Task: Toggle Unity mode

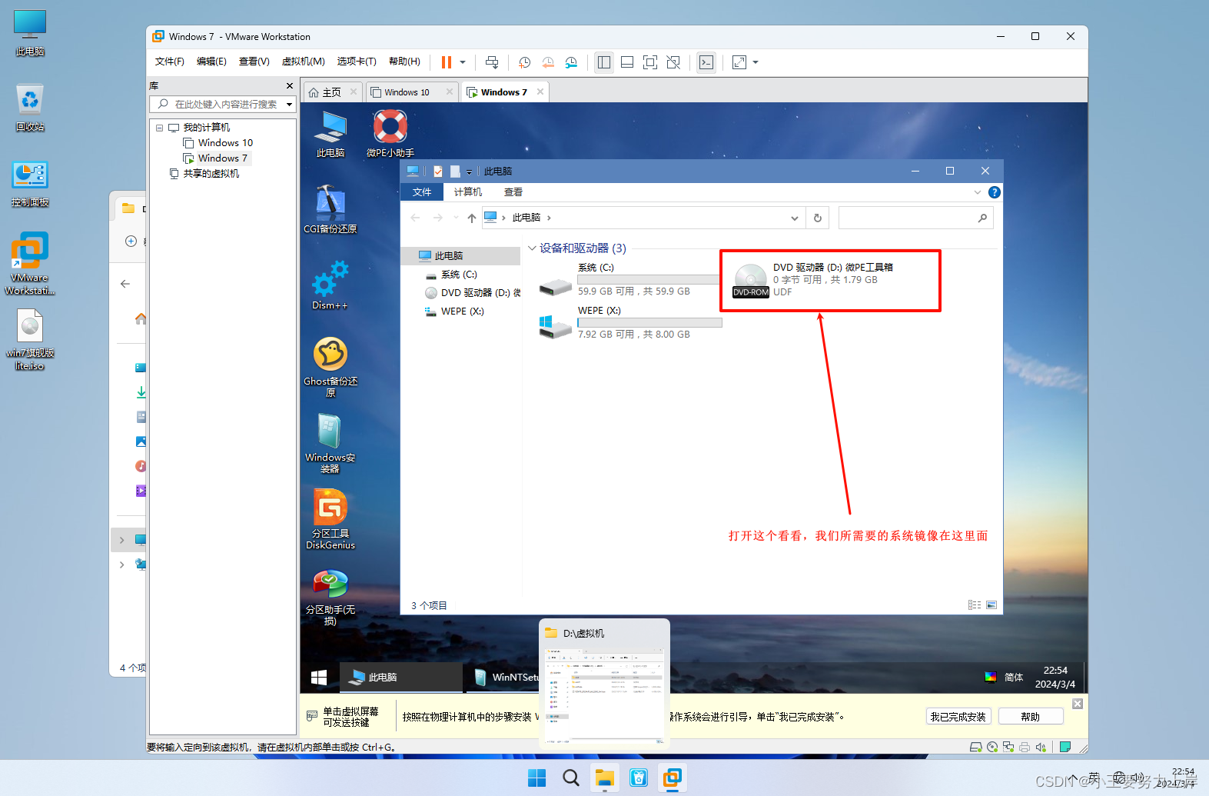Action: point(673,62)
